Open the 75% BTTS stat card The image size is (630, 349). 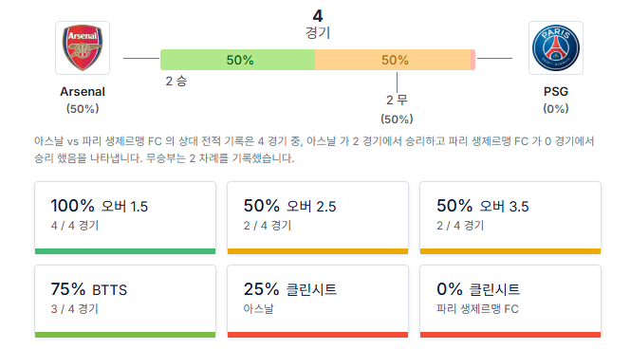(125, 302)
